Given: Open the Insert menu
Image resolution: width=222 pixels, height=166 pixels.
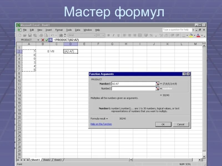Looking at the screenshot, I should (x=49, y=30).
